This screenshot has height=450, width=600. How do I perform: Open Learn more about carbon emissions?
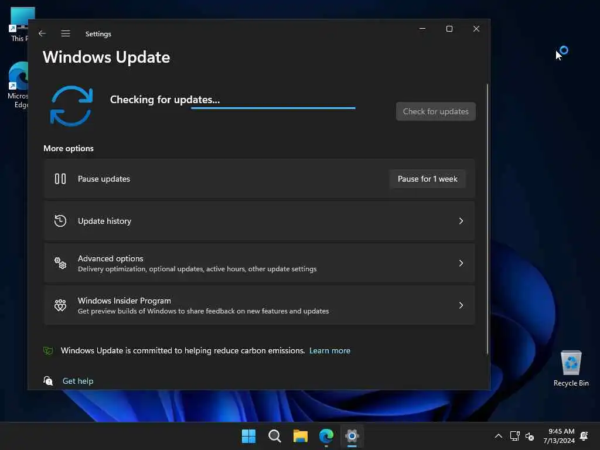pos(330,350)
